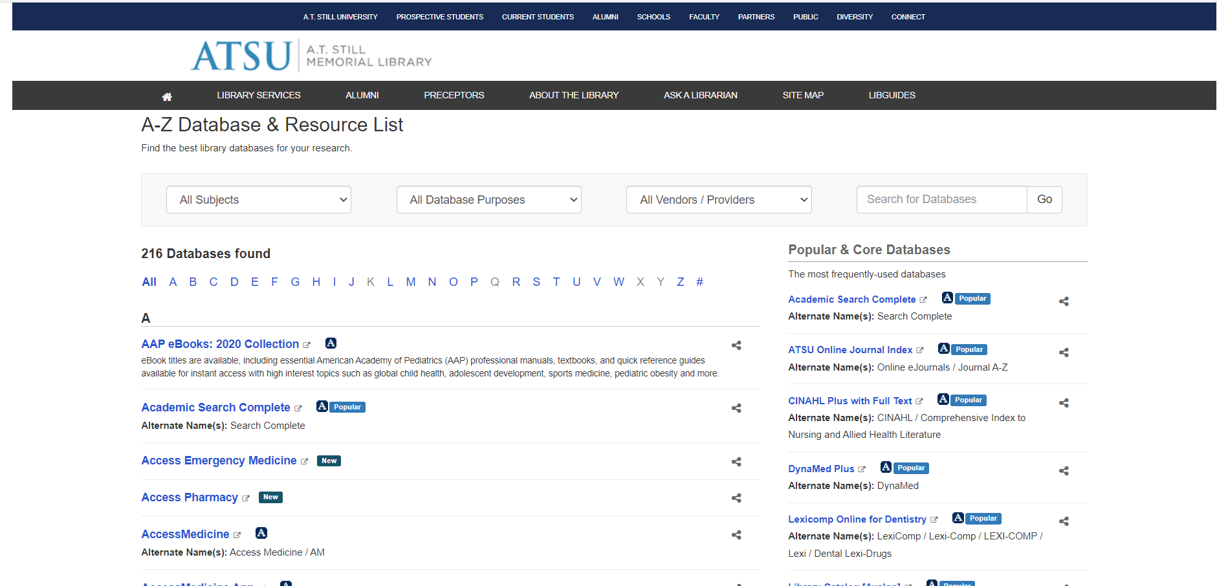Click the Search for Databases field
Viewport: 1217px width, 586px height.
tap(942, 200)
